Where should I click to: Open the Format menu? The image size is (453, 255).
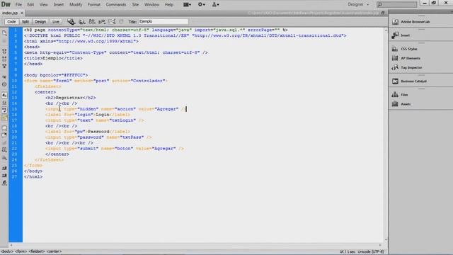click(94, 5)
